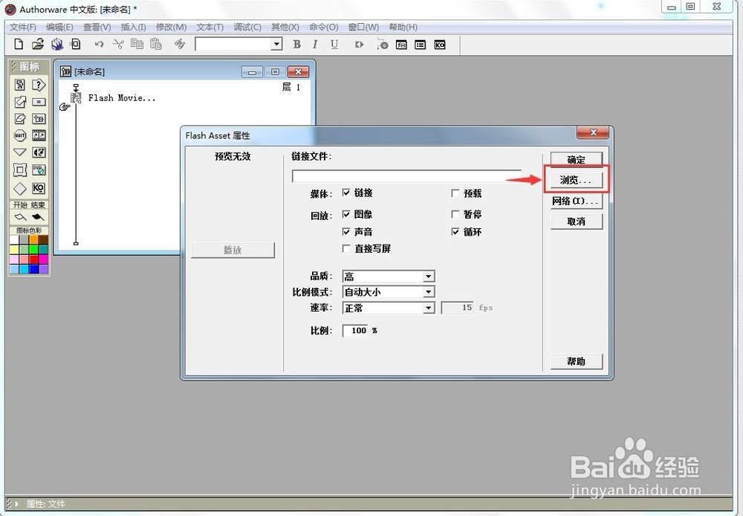Screen dimensions: 743x516
Task: Open the 帮助(H) menu
Action: click(403, 27)
